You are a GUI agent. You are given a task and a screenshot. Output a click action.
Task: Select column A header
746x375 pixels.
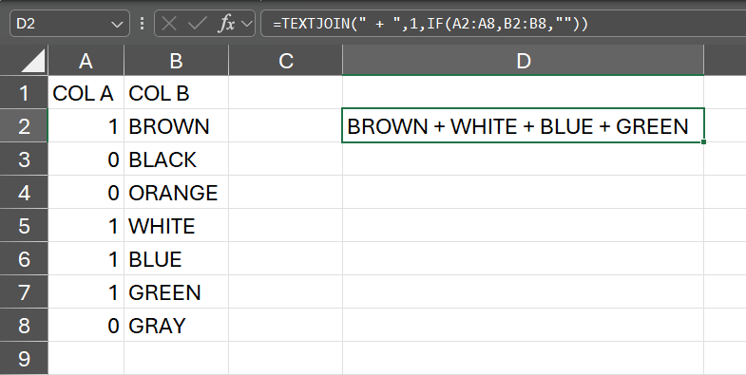[x=86, y=61]
